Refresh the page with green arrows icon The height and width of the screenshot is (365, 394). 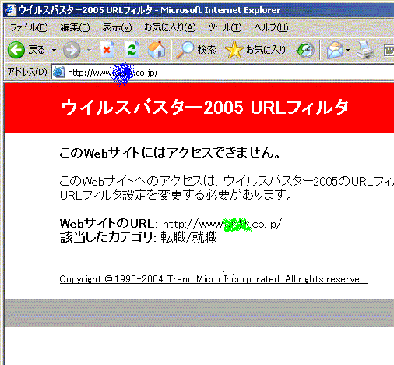click(132, 50)
